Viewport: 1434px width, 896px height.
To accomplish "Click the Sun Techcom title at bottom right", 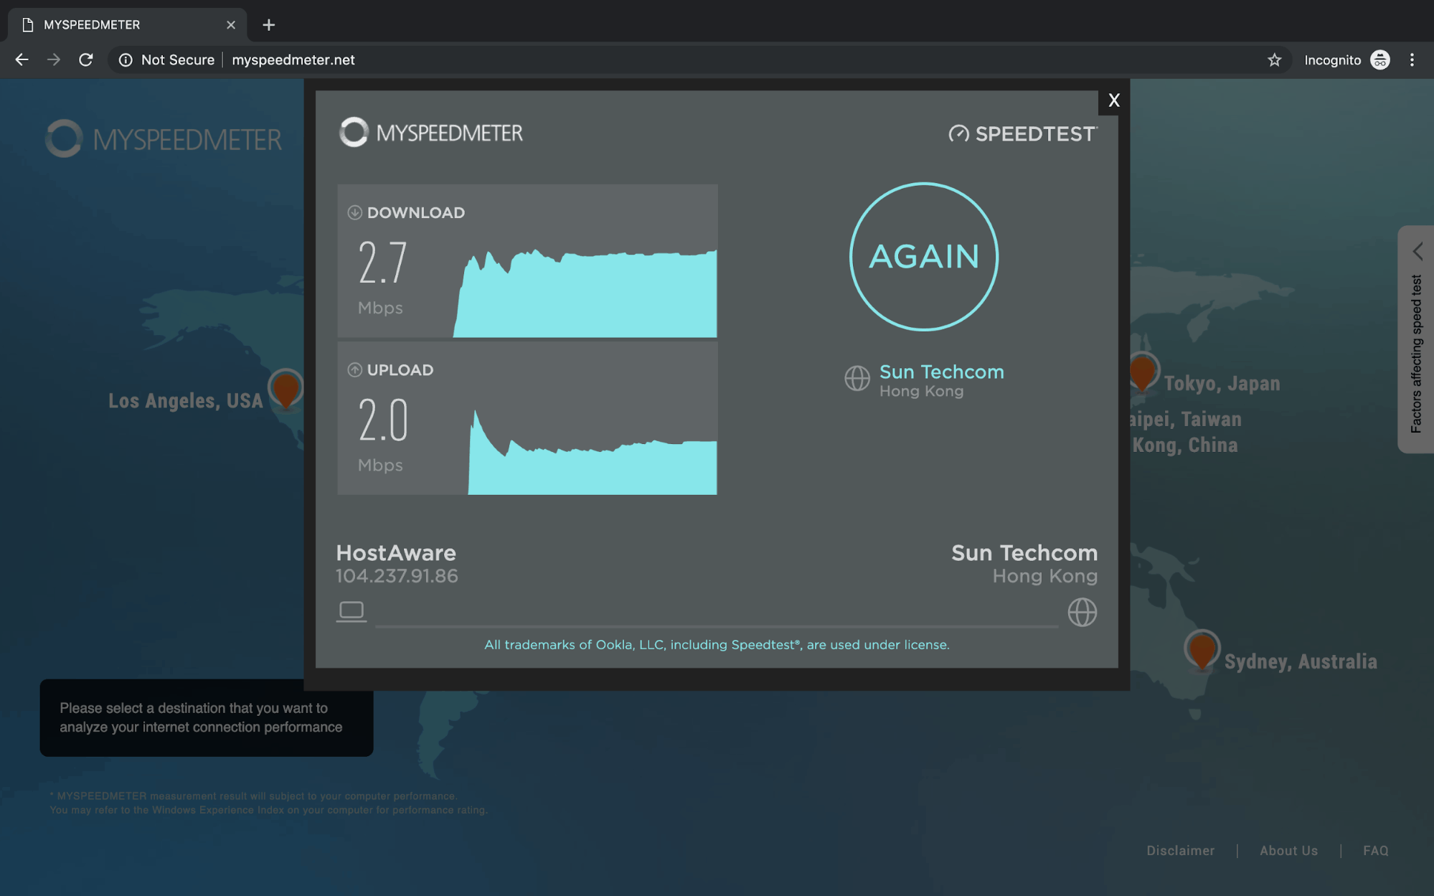I will click(x=1024, y=552).
